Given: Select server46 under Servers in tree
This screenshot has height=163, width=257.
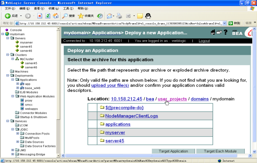Looking at the screenshot, I should tap(26, 51).
